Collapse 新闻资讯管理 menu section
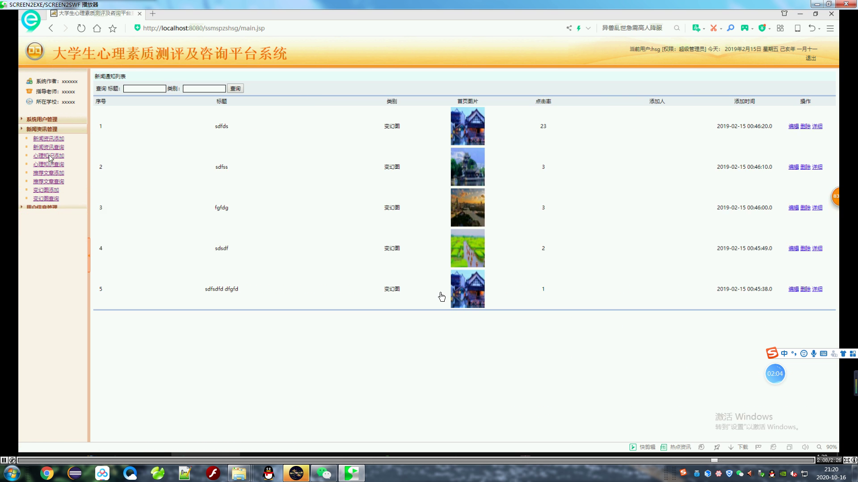858x482 pixels. [x=42, y=129]
